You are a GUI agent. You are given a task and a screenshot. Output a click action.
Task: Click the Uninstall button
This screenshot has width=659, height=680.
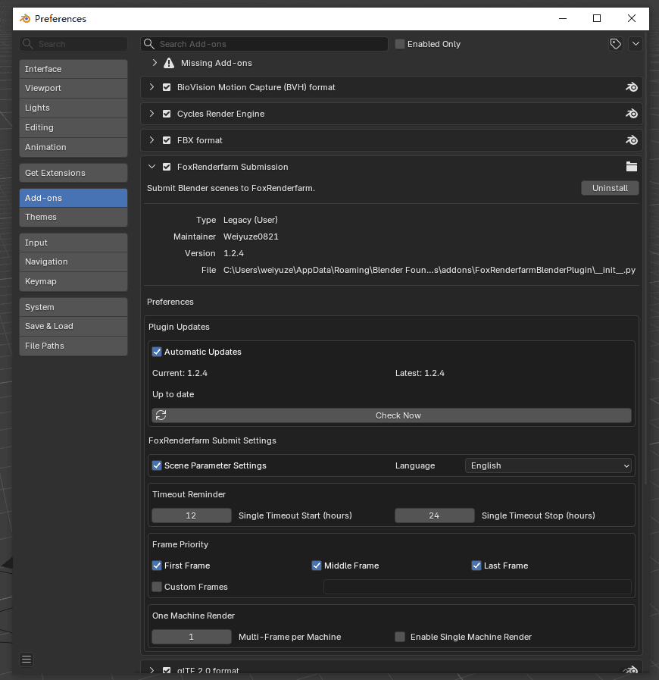point(610,188)
